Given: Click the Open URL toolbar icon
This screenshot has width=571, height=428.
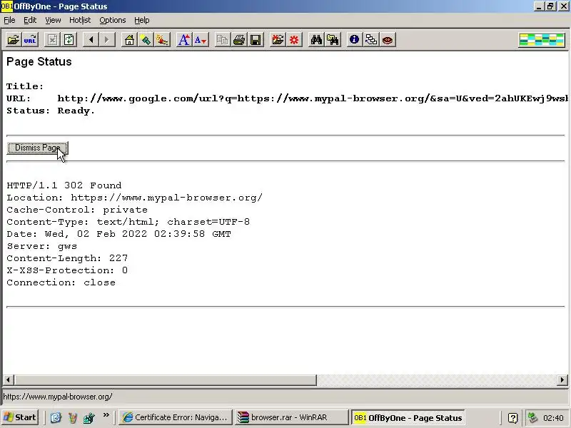Looking at the screenshot, I should pos(30,40).
